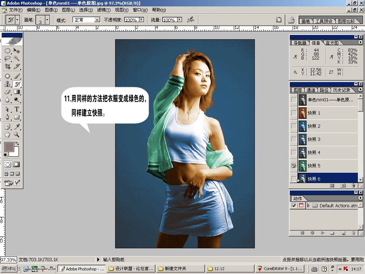Open the blend mode 正常 dropdown
Screen dimensions: 365x274
(x=97, y=20)
